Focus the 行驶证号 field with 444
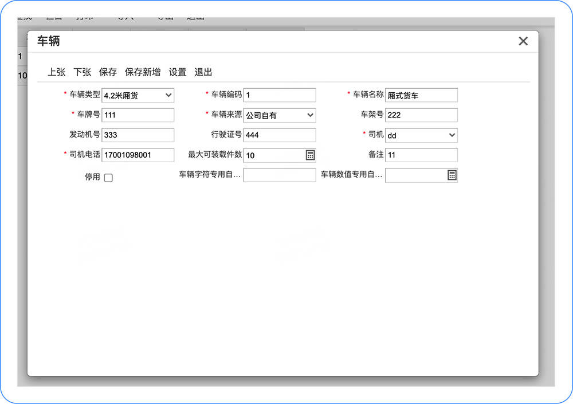This screenshot has width=573, height=404. pyautogui.click(x=280, y=135)
